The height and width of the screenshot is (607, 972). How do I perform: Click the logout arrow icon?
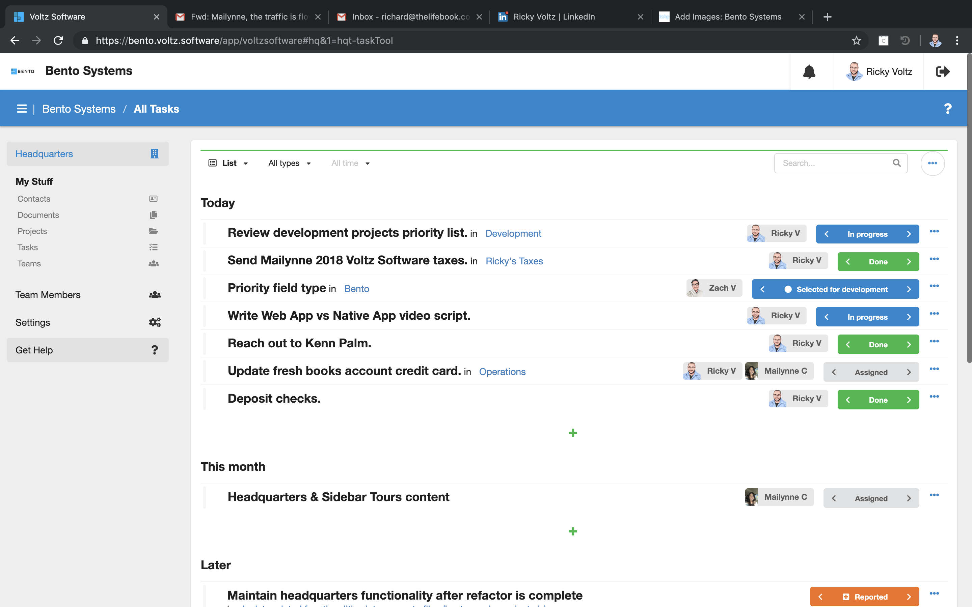[942, 72]
